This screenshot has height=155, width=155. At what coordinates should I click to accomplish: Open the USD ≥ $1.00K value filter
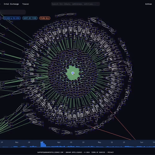click(12, 18)
